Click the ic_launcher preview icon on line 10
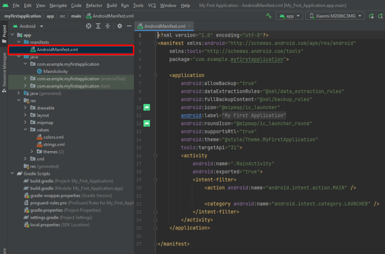Image resolution: width=385 pixels, height=254 pixels. click(x=146, y=107)
